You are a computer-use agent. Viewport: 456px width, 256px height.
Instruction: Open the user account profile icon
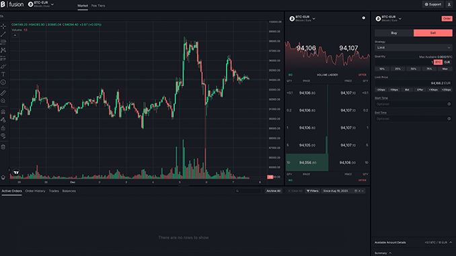point(449,4)
